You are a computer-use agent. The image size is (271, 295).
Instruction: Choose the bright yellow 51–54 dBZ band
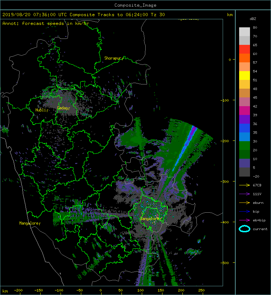click(244, 75)
